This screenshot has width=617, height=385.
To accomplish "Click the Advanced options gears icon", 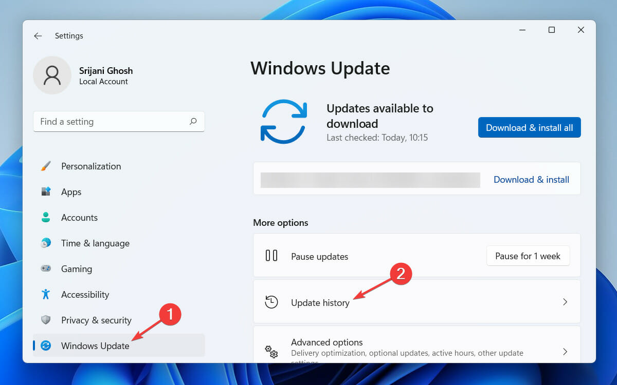I will [271, 352].
